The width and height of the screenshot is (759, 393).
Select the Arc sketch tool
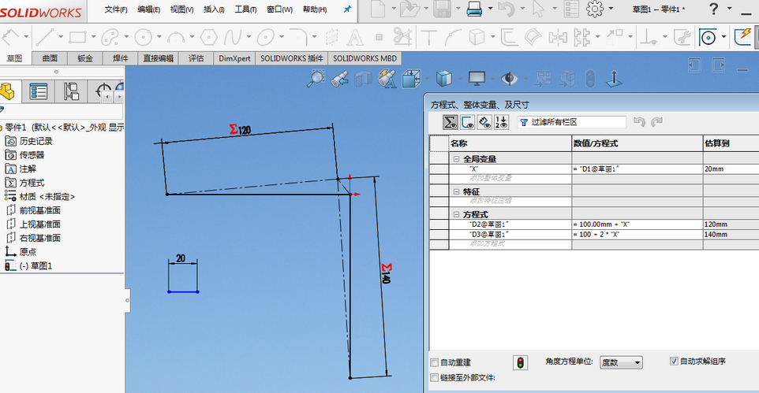[176, 37]
